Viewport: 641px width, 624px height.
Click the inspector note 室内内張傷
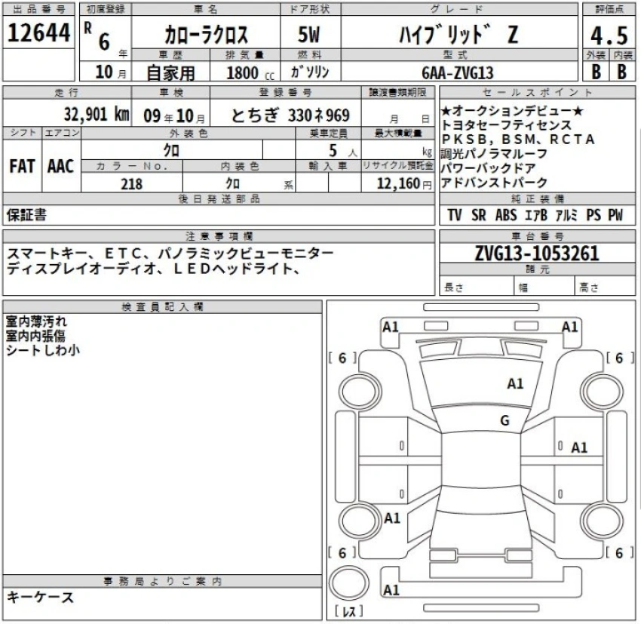(x=35, y=336)
